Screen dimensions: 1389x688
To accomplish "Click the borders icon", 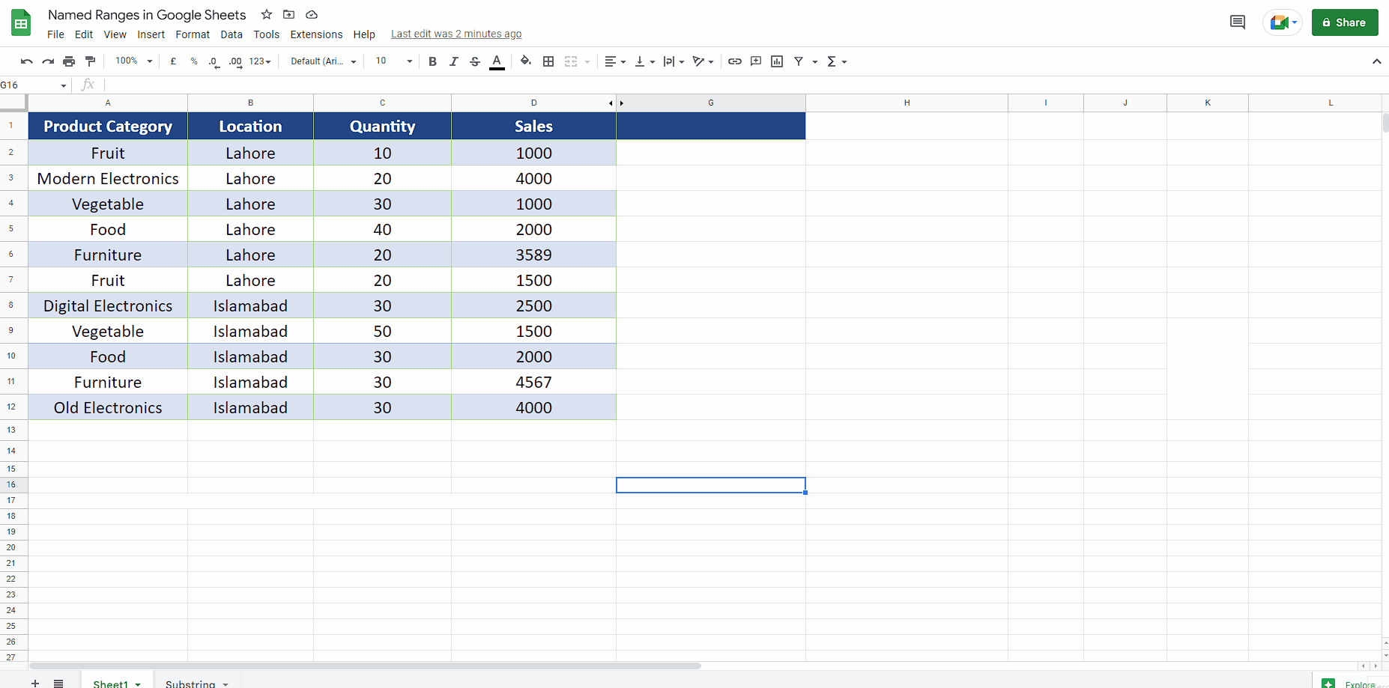I will 548,61.
